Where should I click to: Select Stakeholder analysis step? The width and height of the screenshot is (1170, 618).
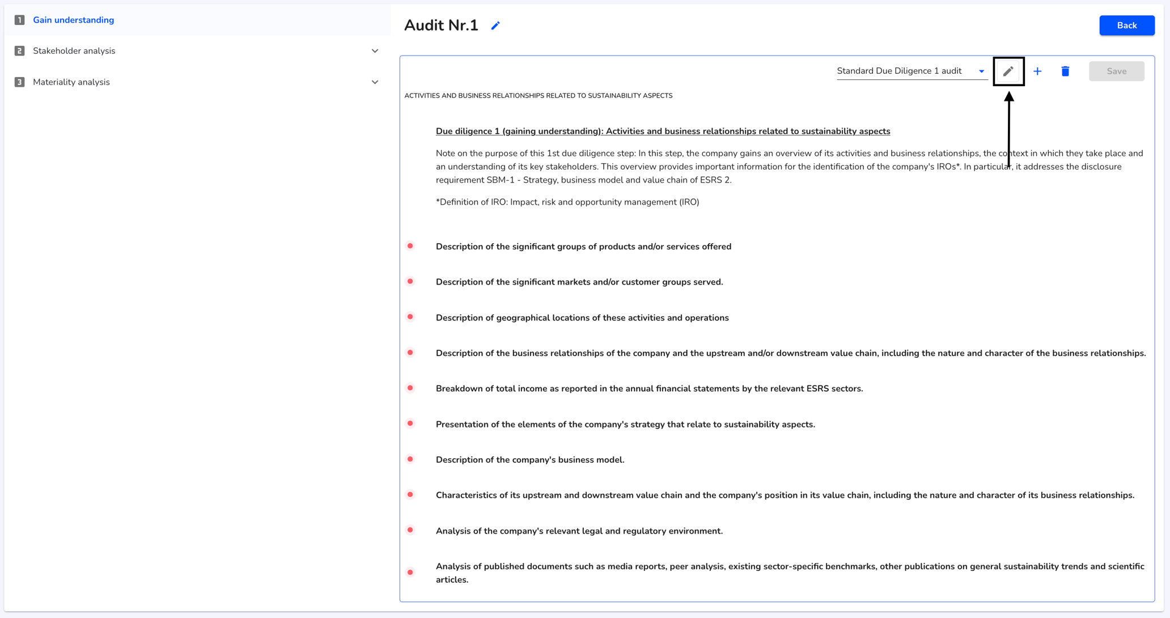point(74,51)
